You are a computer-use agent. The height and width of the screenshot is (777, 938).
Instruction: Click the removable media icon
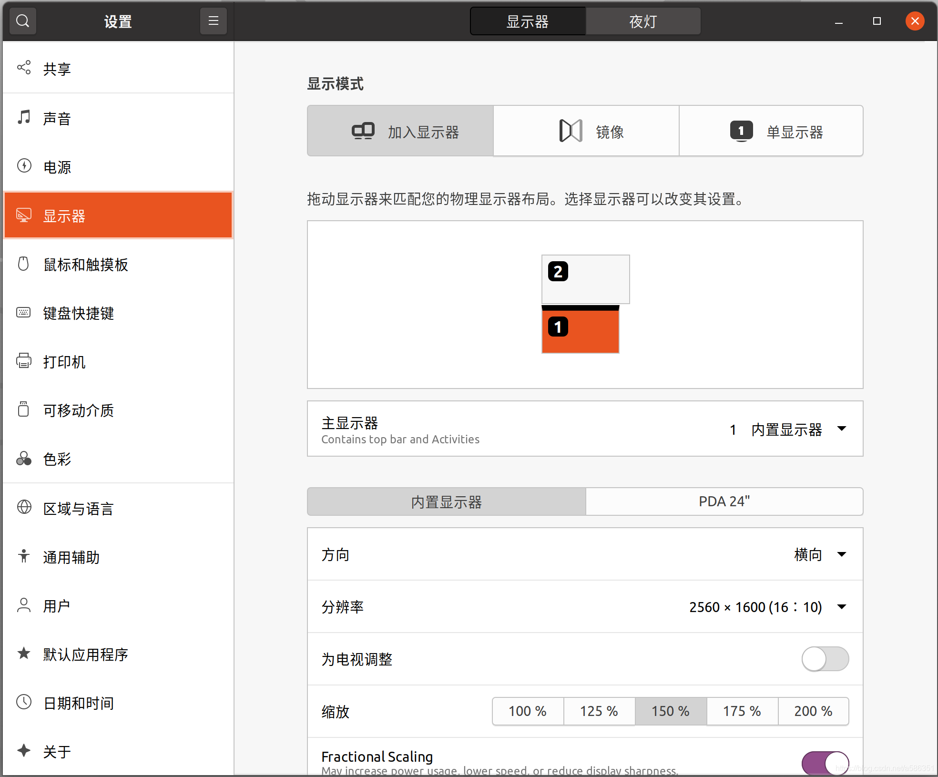pyautogui.click(x=23, y=409)
